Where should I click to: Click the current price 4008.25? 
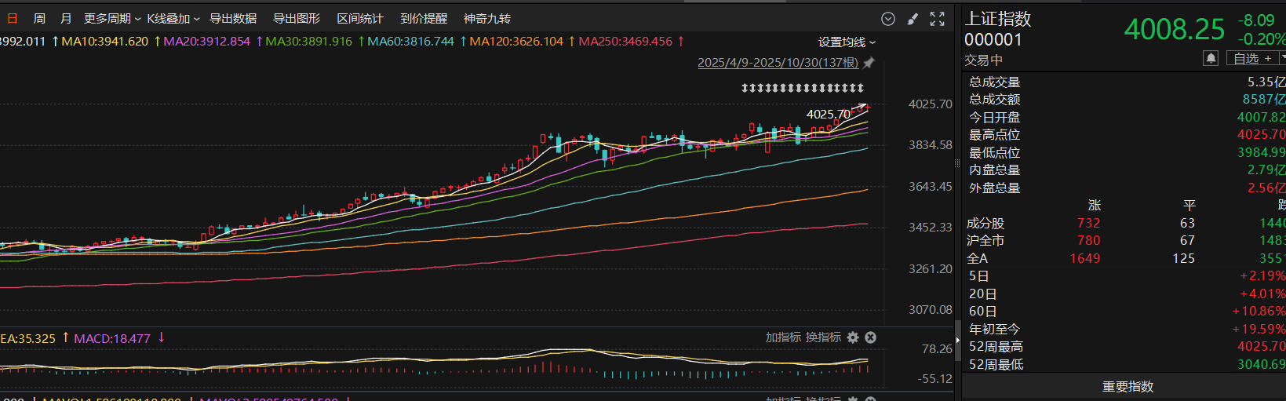point(1174,30)
